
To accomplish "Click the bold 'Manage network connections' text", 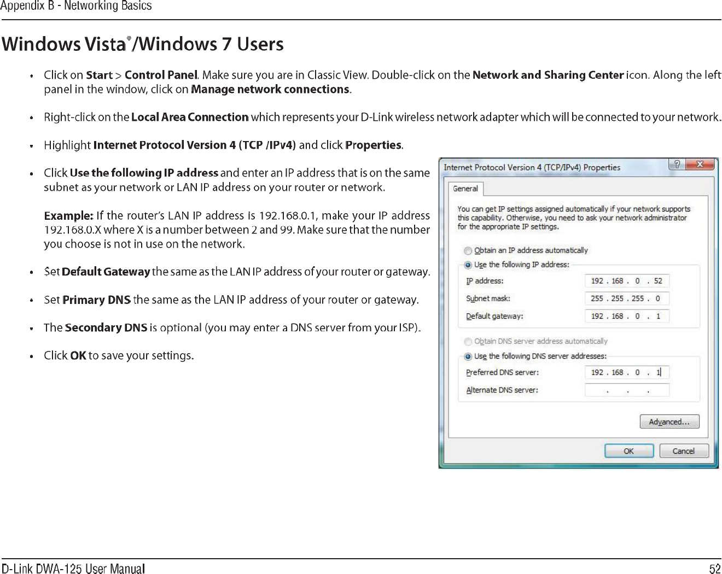I will [270, 89].
